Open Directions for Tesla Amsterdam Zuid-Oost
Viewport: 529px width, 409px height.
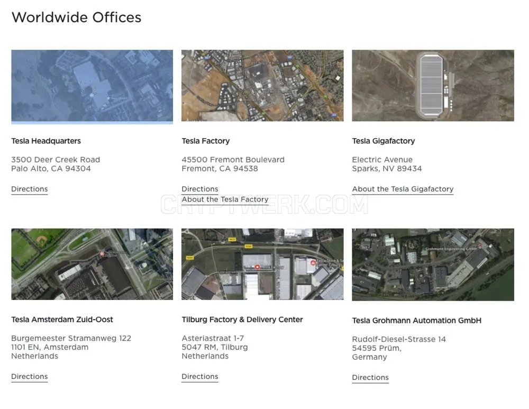[29, 376]
